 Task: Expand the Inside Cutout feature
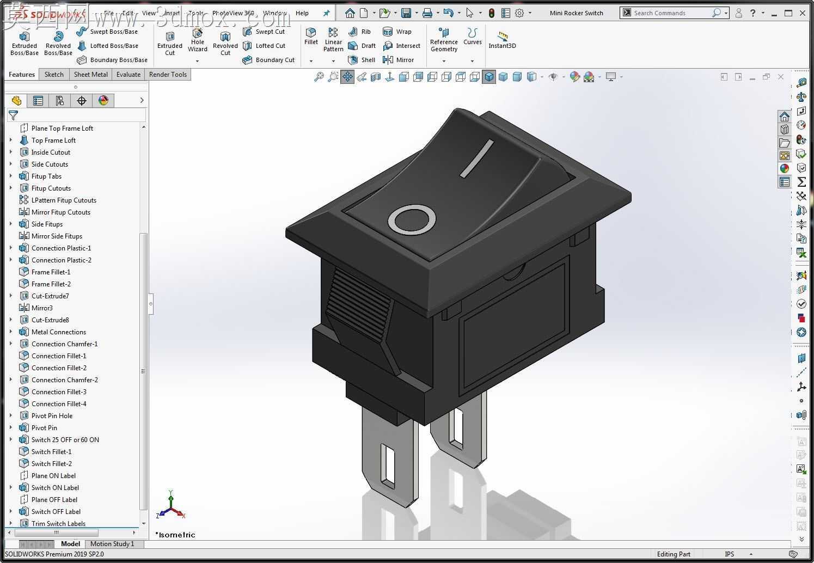pyautogui.click(x=11, y=152)
